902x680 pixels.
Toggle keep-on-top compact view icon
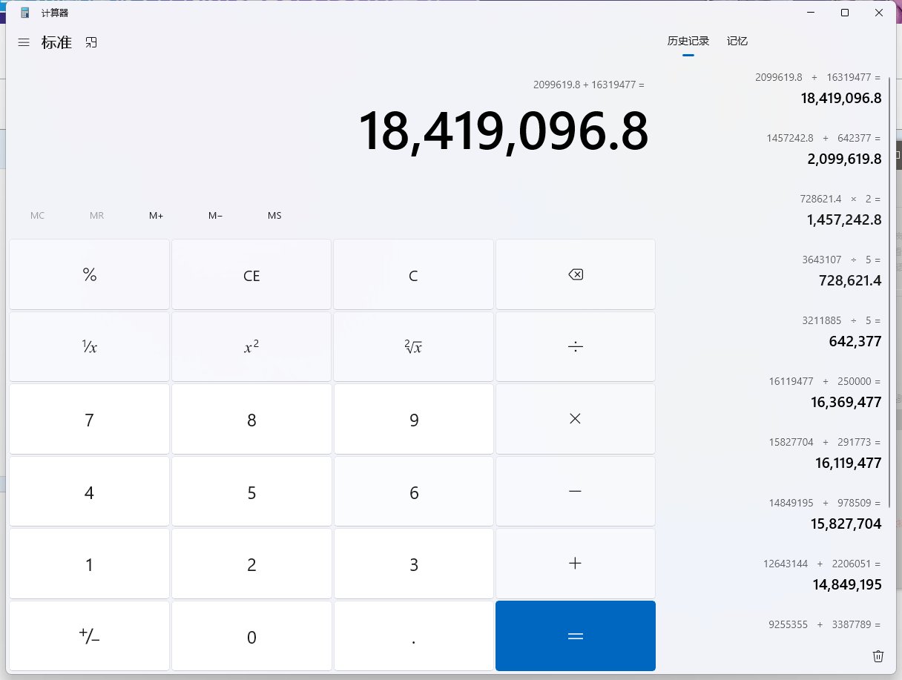click(x=91, y=43)
